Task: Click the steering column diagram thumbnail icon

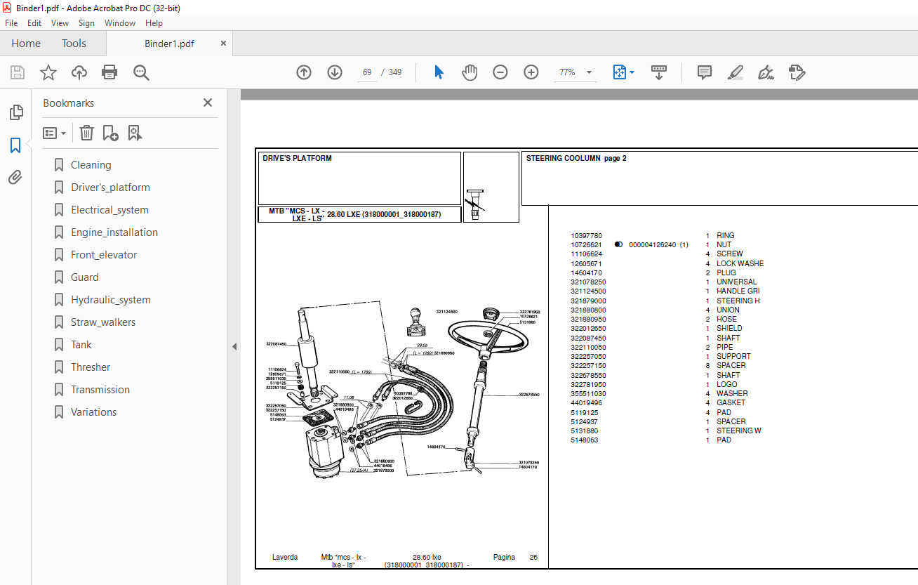Action: (476, 205)
